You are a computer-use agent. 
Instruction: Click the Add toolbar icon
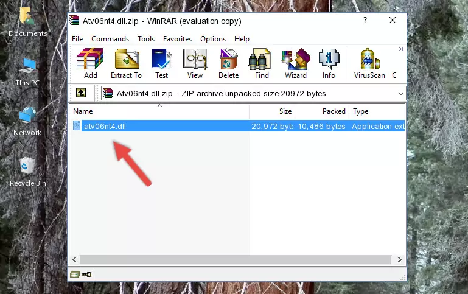[90, 63]
